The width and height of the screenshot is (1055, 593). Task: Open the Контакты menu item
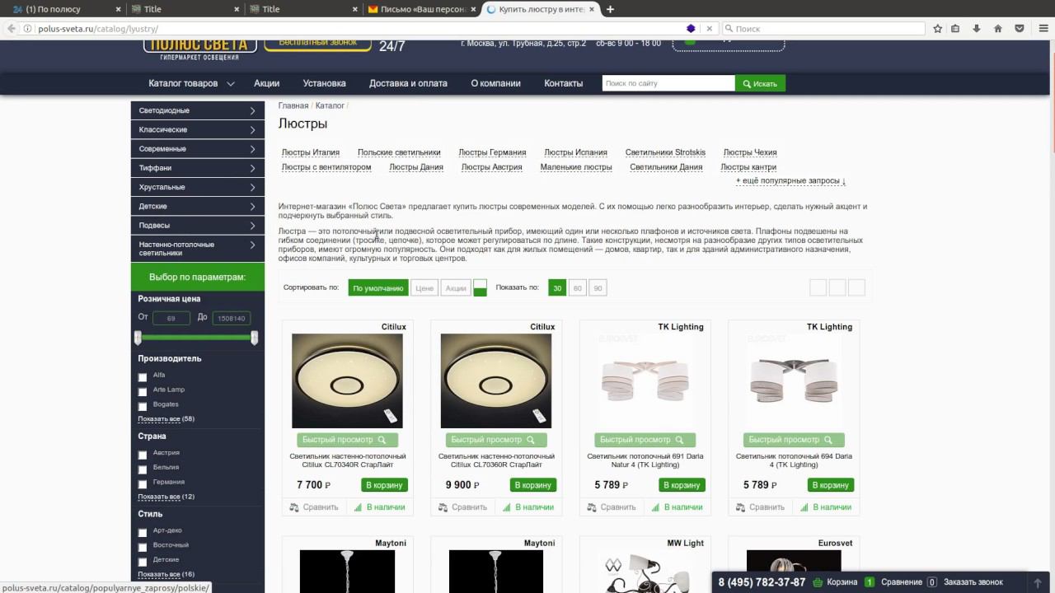tap(564, 83)
